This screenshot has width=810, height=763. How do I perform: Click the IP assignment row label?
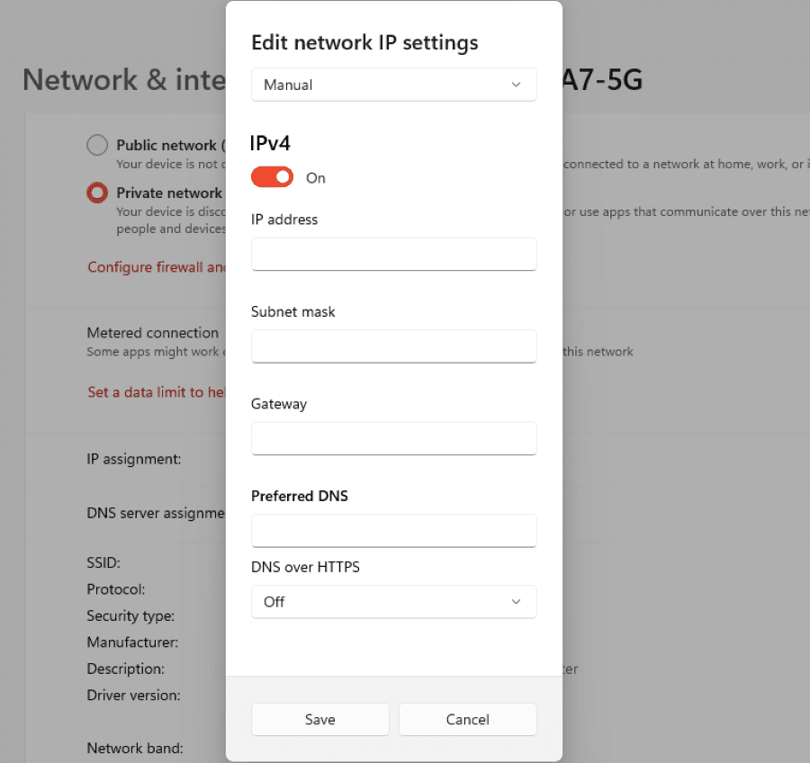[134, 459]
